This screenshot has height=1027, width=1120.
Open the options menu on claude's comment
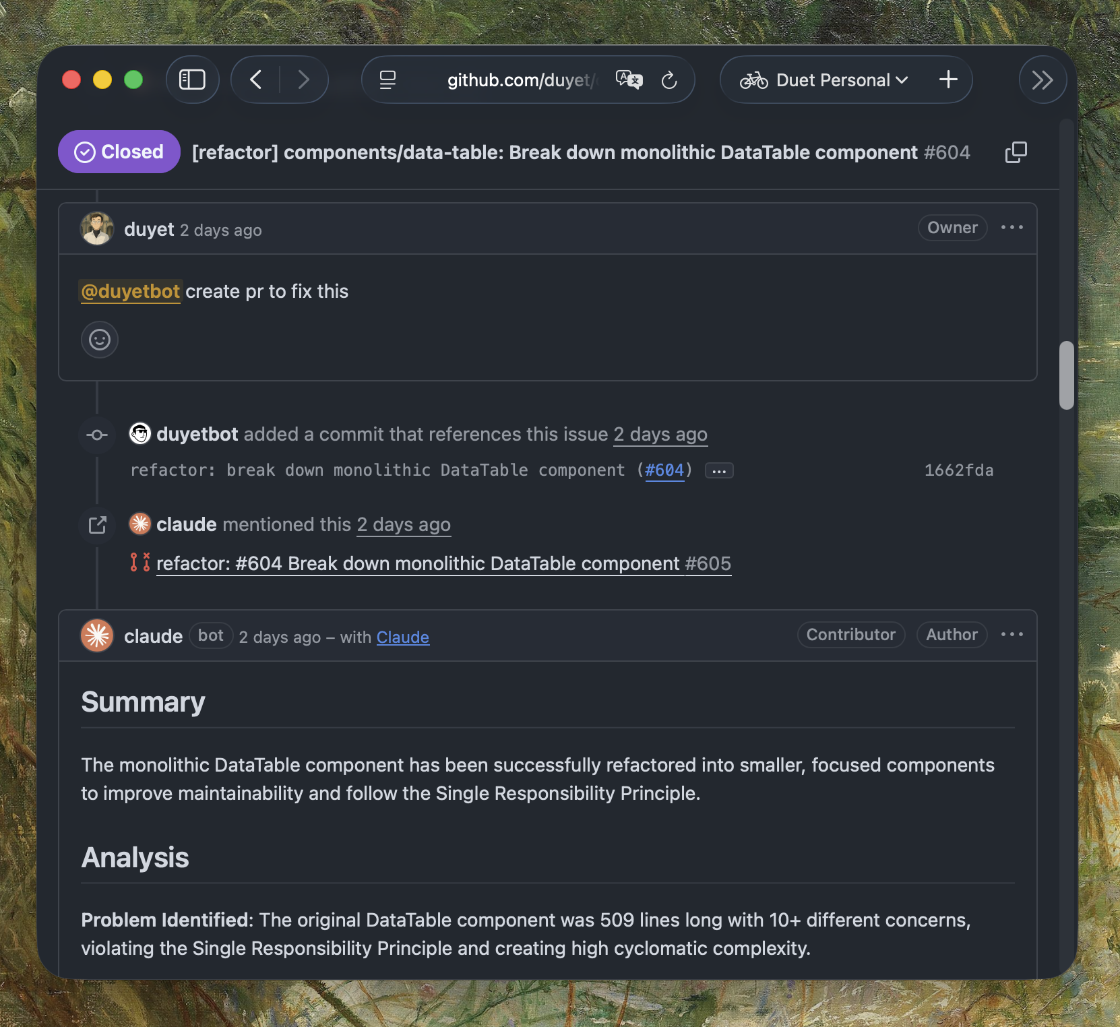point(1013,634)
